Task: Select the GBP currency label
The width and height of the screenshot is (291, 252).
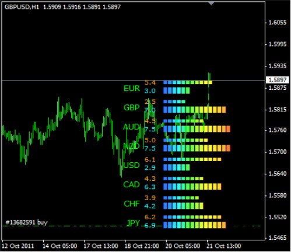Action: coord(132,107)
